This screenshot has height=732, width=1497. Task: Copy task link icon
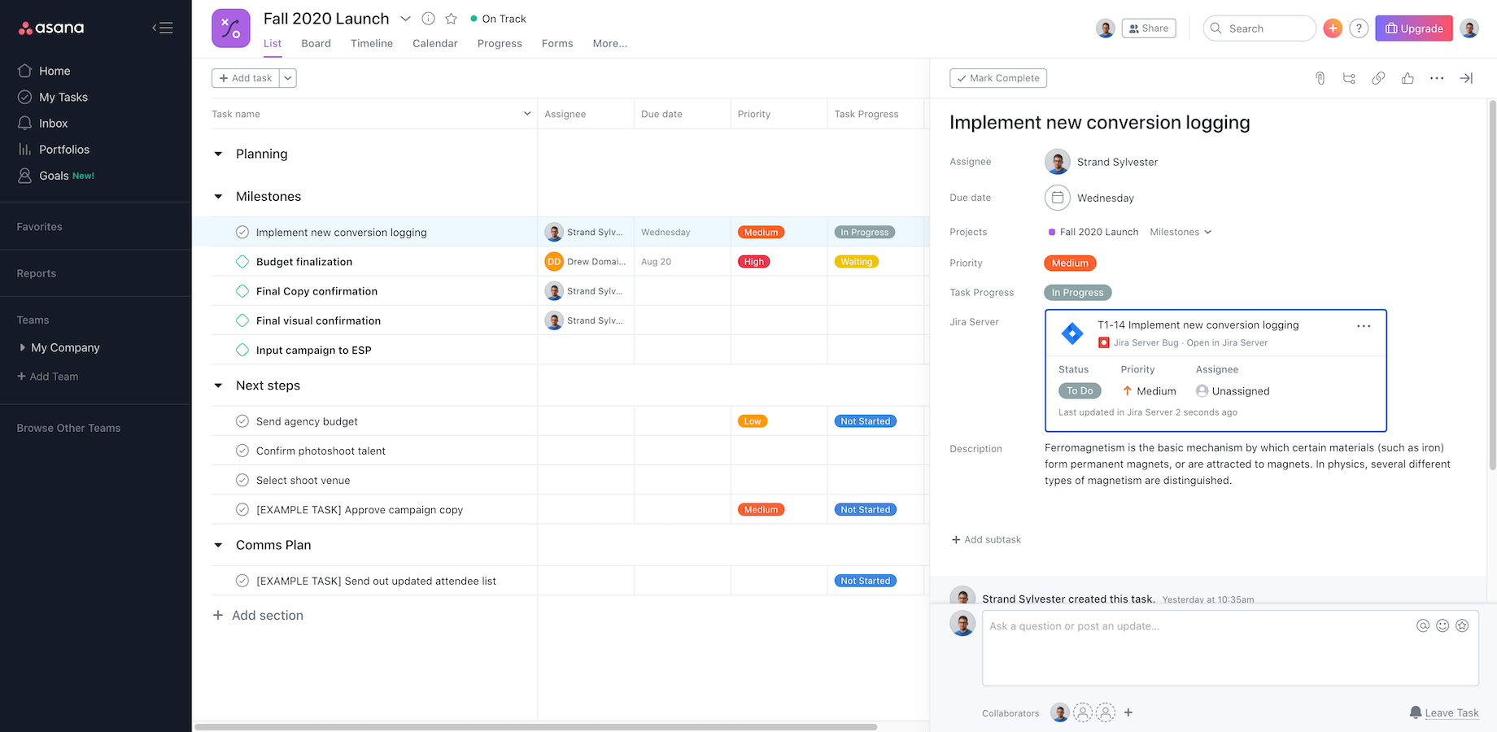click(1378, 78)
